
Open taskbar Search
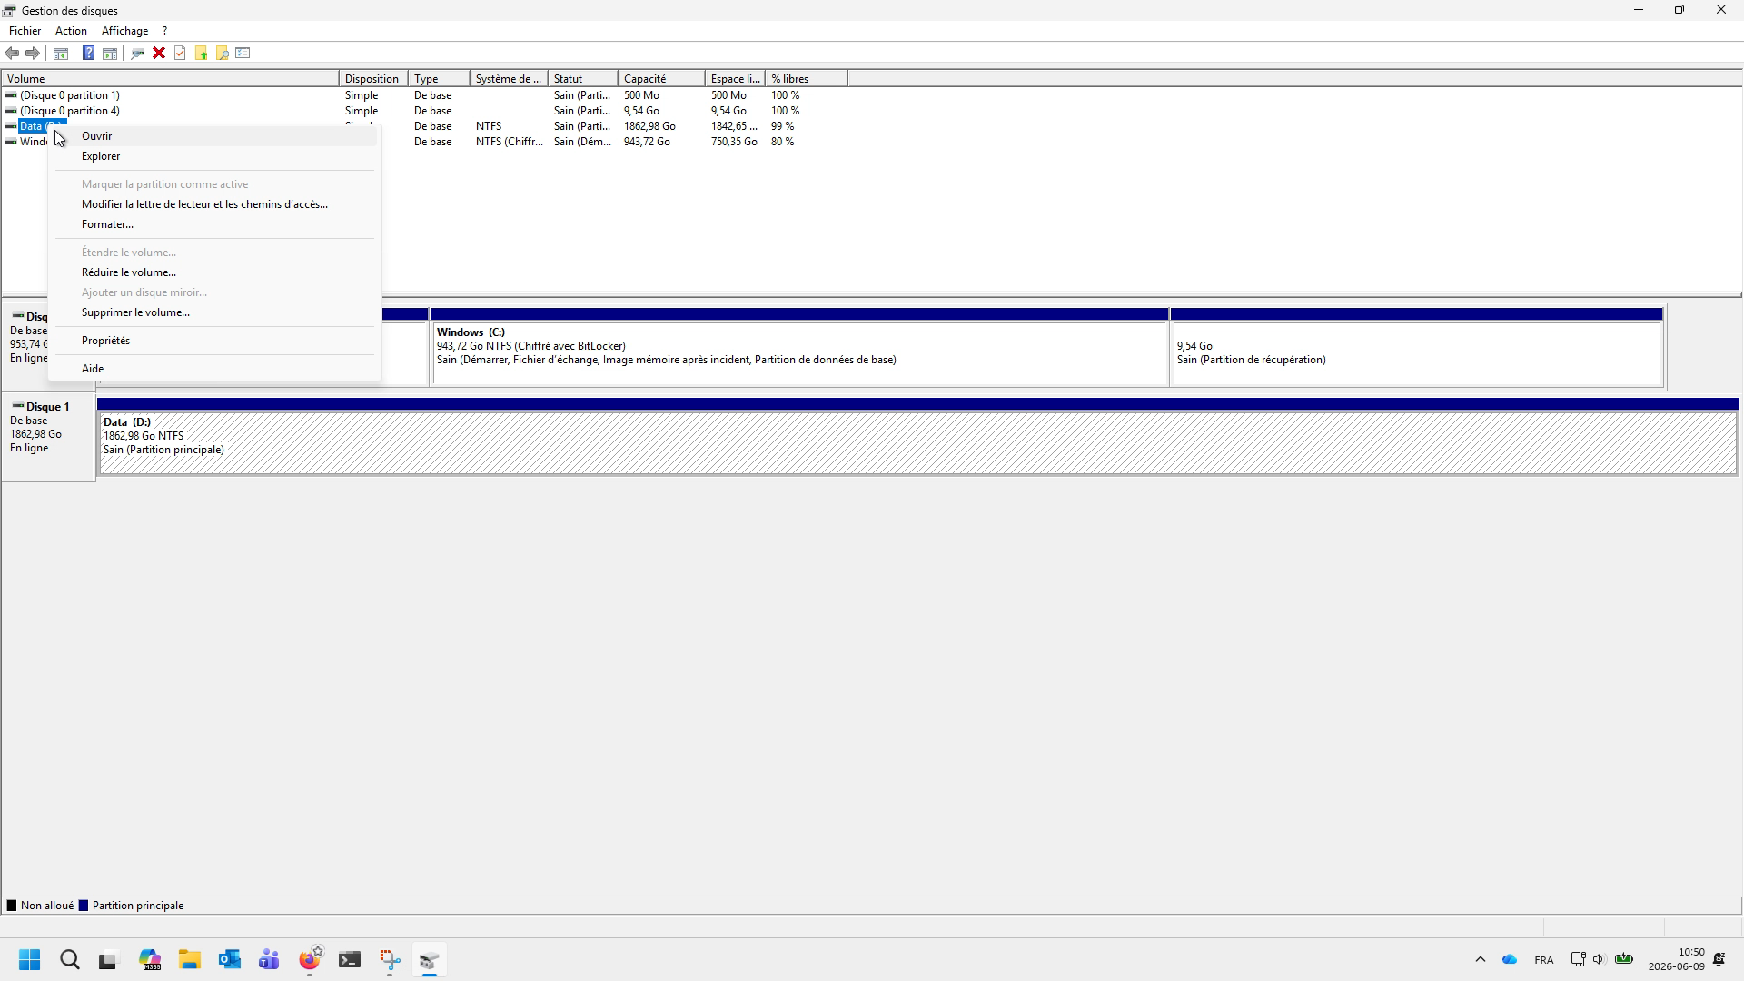pyautogui.click(x=70, y=960)
